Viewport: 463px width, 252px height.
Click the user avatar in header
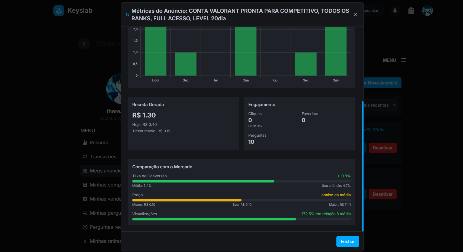pyautogui.click(x=427, y=11)
